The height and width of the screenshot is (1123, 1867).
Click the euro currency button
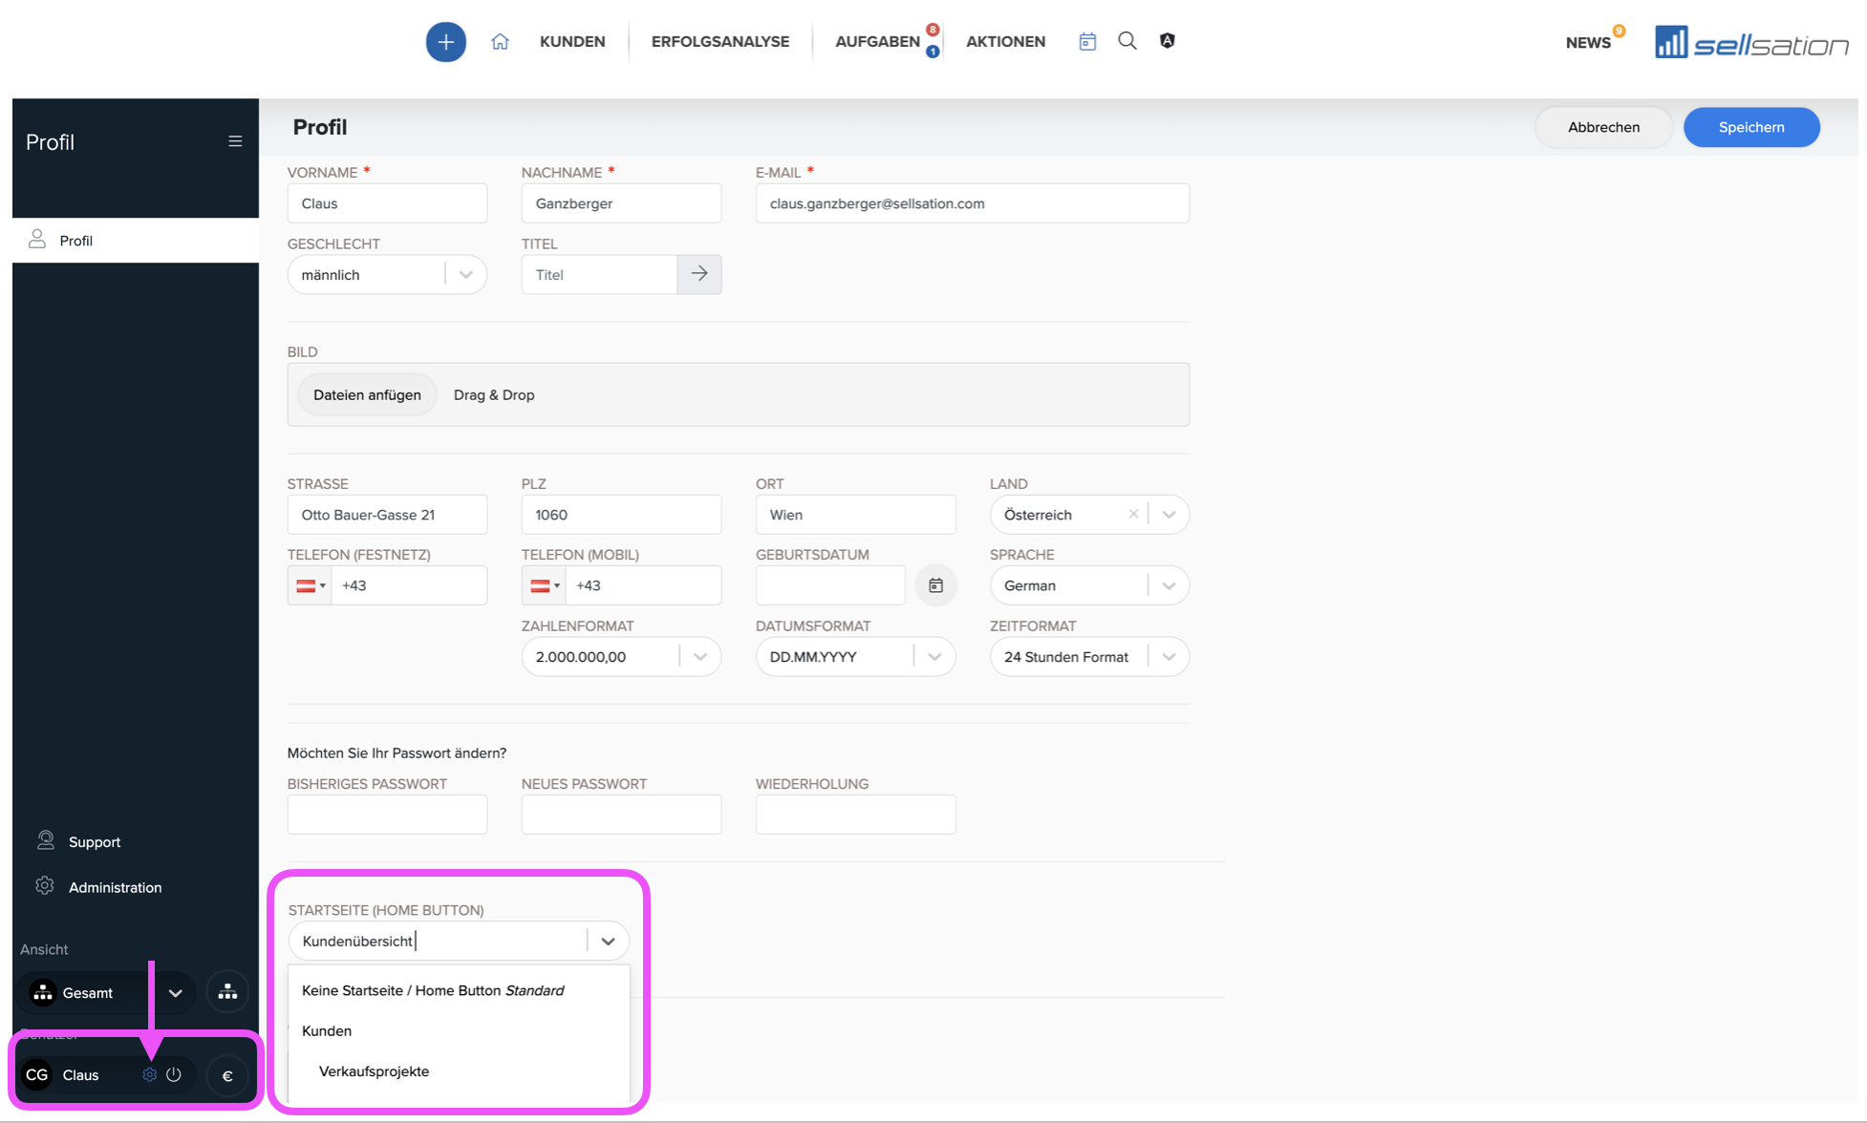[227, 1075]
